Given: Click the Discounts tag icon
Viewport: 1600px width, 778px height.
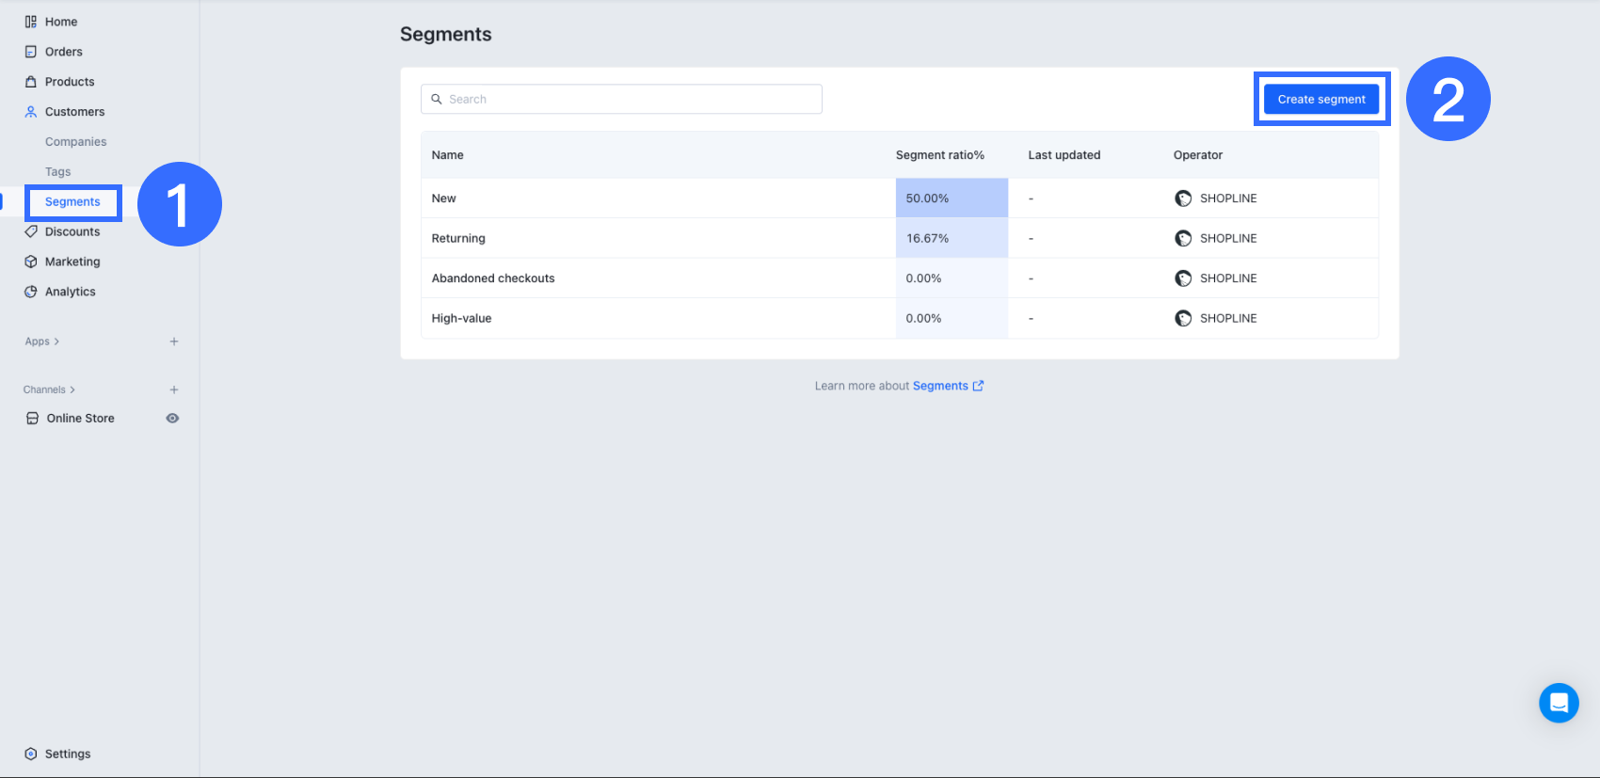Looking at the screenshot, I should click(x=31, y=231).
